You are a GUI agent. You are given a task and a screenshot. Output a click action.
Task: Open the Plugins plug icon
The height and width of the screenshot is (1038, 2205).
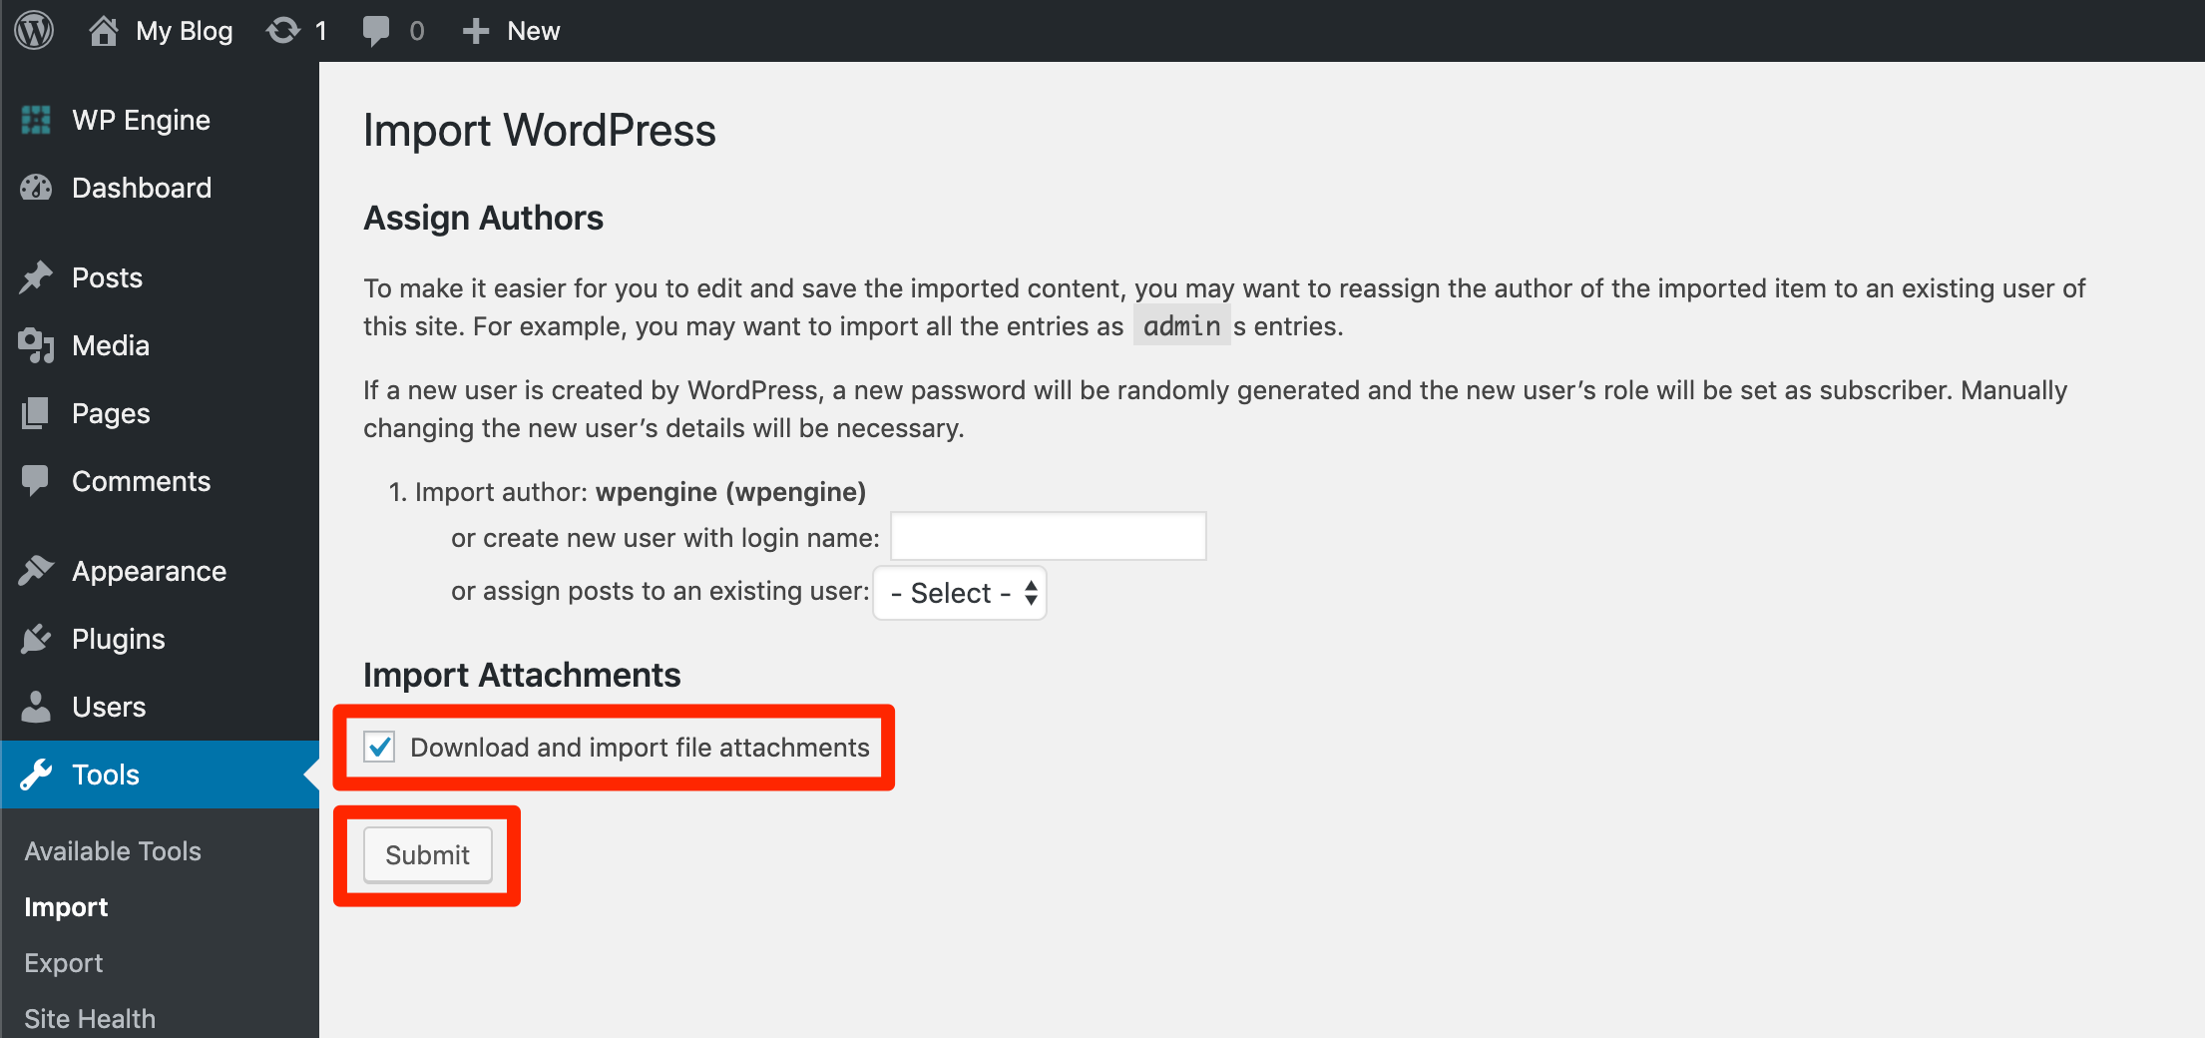[x=36, y=639]
